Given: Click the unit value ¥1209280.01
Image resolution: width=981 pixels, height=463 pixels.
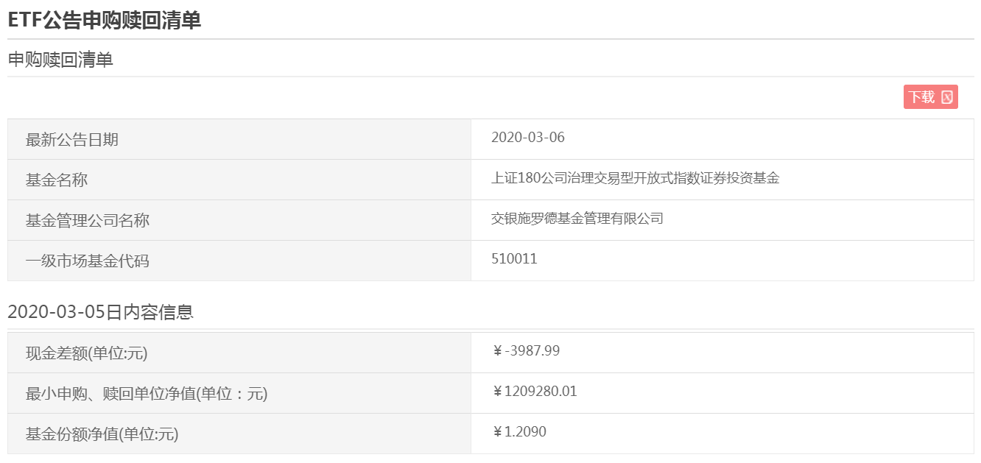Looking at the screenshot, I should coord(535,392).
